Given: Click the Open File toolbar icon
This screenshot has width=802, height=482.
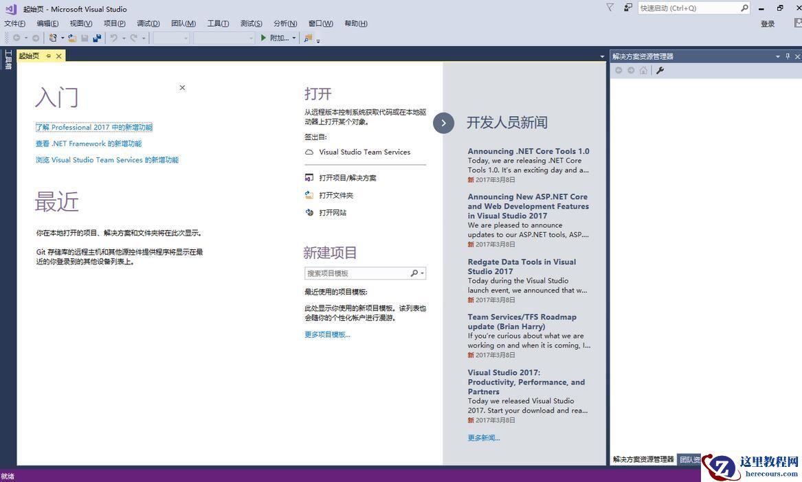Looking at the screenshot, I should click(72, 38).
